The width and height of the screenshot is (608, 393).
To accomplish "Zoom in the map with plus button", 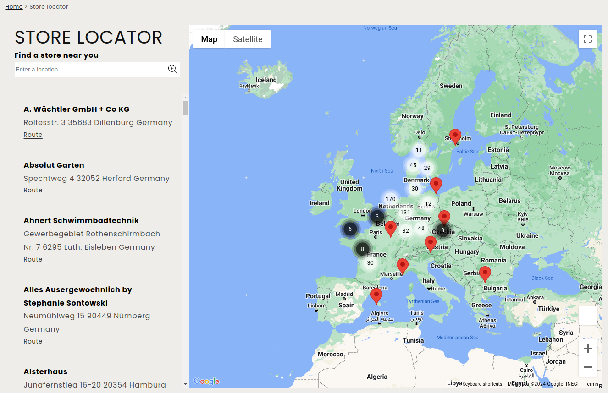I will pos(588,349).
